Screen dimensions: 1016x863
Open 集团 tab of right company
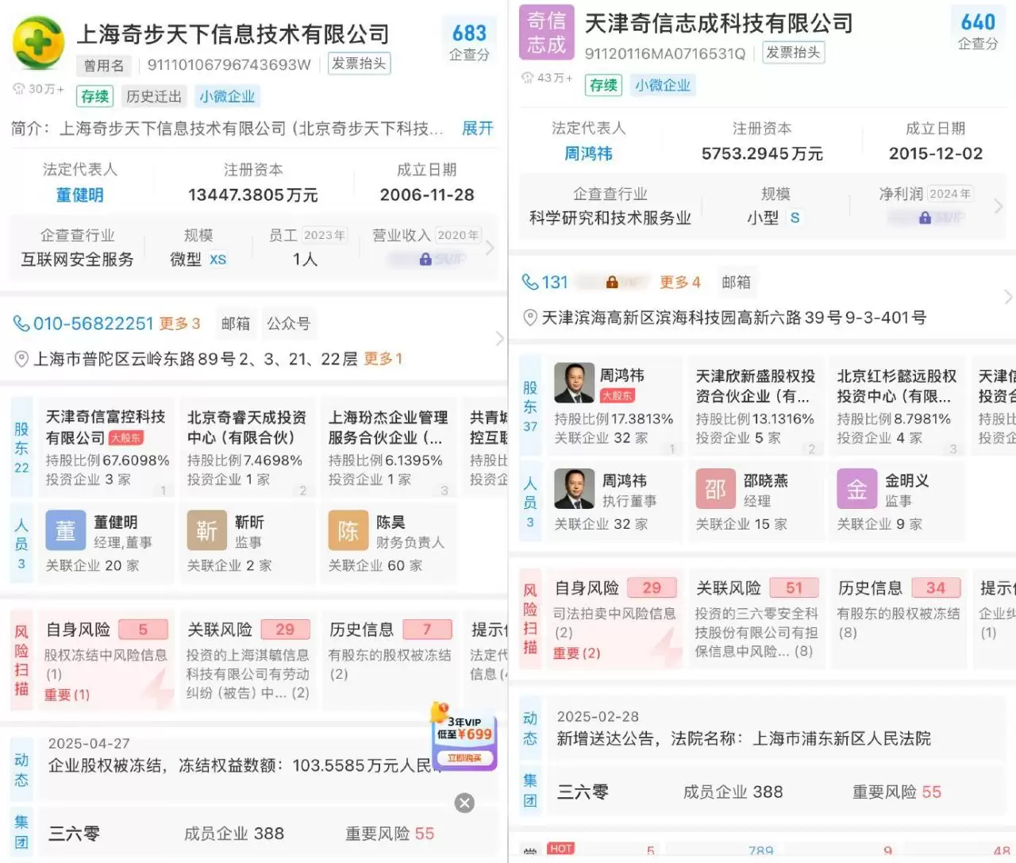tap(530, 791)
